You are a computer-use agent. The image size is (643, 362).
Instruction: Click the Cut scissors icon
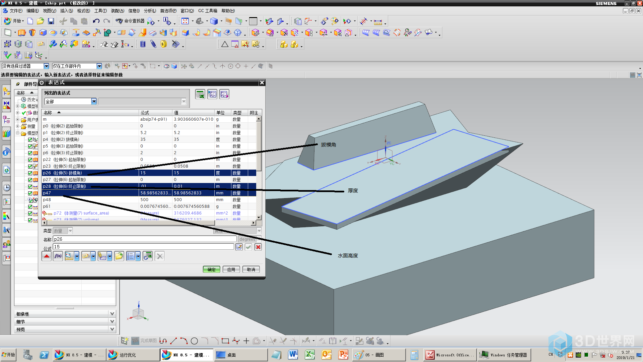pyautogui.click(x=63, y=21)
